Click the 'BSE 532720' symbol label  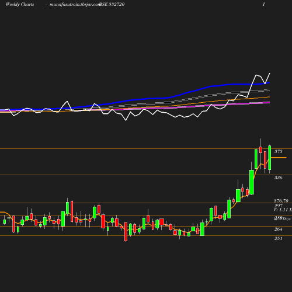point(112,4)
